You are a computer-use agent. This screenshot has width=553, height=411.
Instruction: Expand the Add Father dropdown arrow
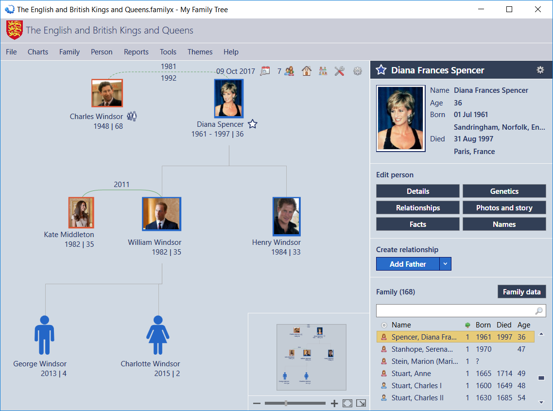(446, 264)
